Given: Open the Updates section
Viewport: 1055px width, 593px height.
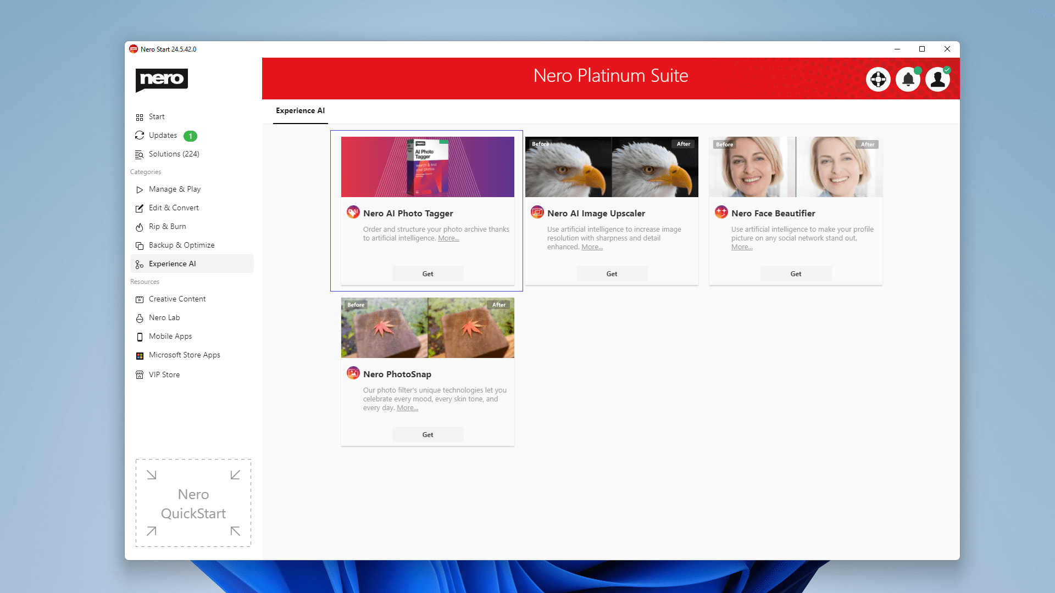Looking at the screenshot, I should pyautogui.click(x=163, y=135).
